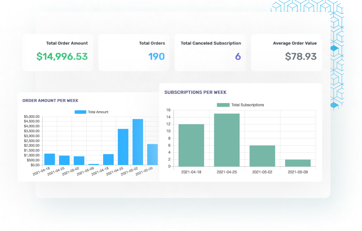Click the blue bar reaching about $3,700
This screenshot has width=362, height=231.
coord(123,147)
